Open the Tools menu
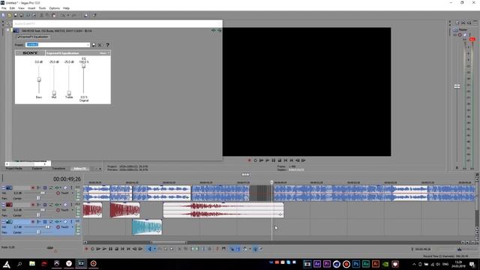480x270 pixels. tap(42, 8)
